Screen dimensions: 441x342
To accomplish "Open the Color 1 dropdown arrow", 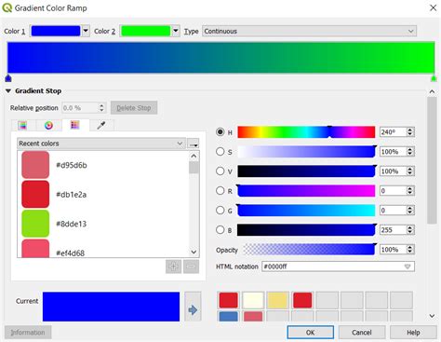I will [86, 31].
